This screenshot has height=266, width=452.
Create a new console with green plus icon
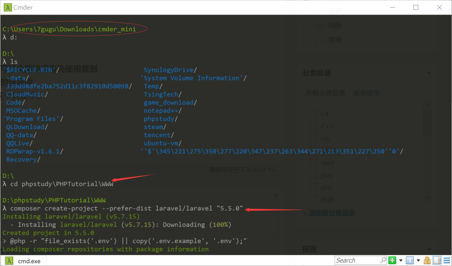(x=392, y=260)
